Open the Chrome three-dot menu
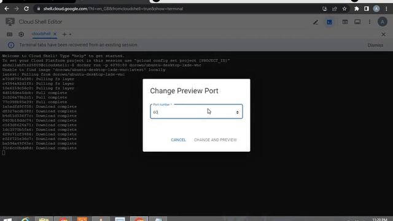This screenshot has width=393, height=221. click(x=386, y=9)
